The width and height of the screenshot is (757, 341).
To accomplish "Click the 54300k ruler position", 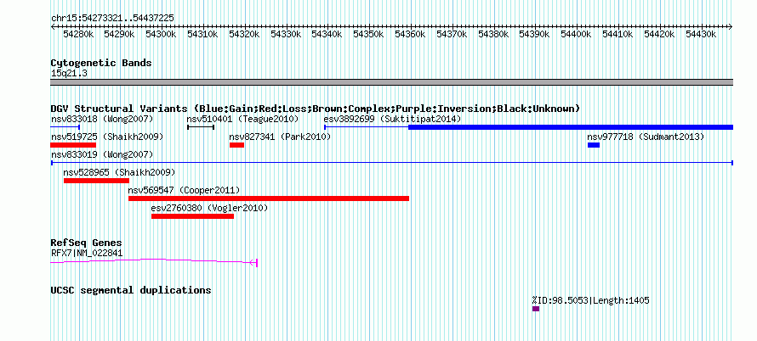I will (x=162, y=34).
